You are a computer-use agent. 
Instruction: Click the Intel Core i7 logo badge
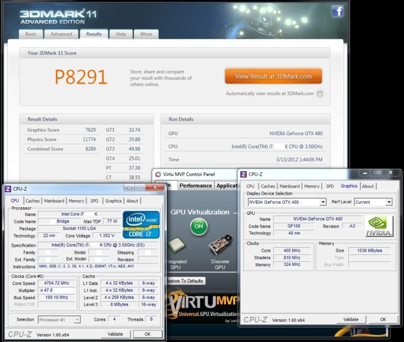(x=141, y=224)
